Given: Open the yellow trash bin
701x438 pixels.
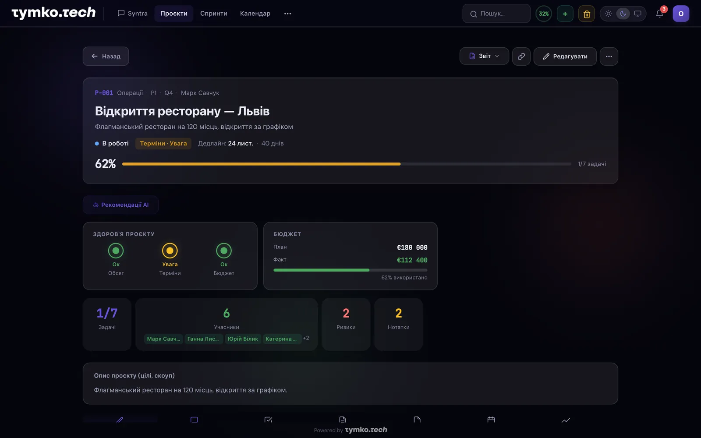Looking at the screenshot, I should [587, 14].
